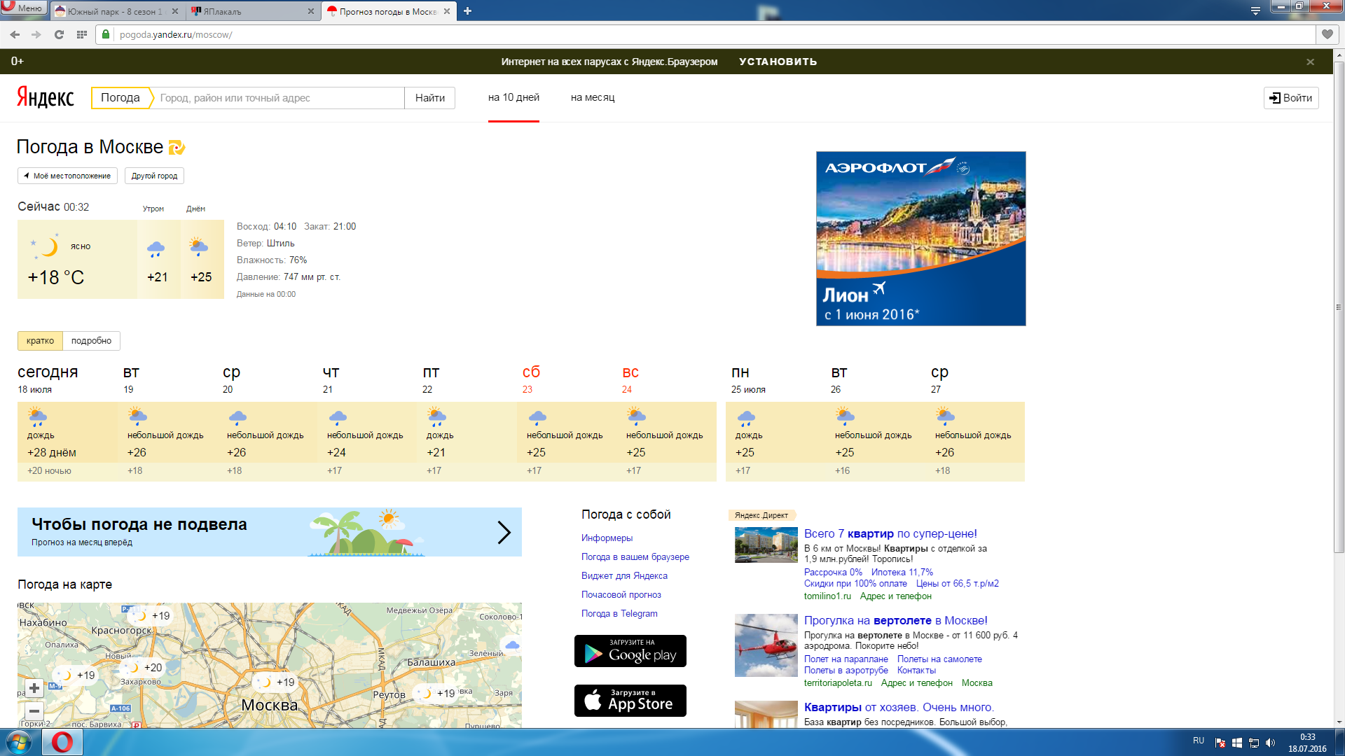Add page to bookmarks with heart icon
The image size is (1345, 756).
[1327, 34]
